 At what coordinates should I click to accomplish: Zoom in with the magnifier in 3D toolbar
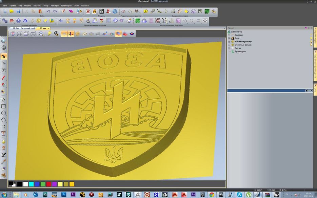(41, 34)
